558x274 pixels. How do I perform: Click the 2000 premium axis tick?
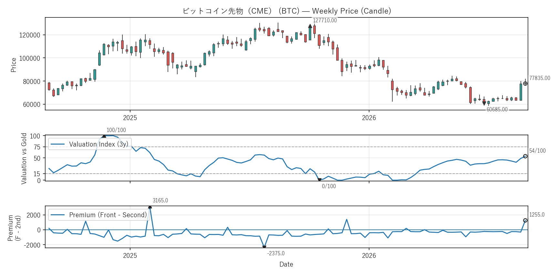pos(34,215)
